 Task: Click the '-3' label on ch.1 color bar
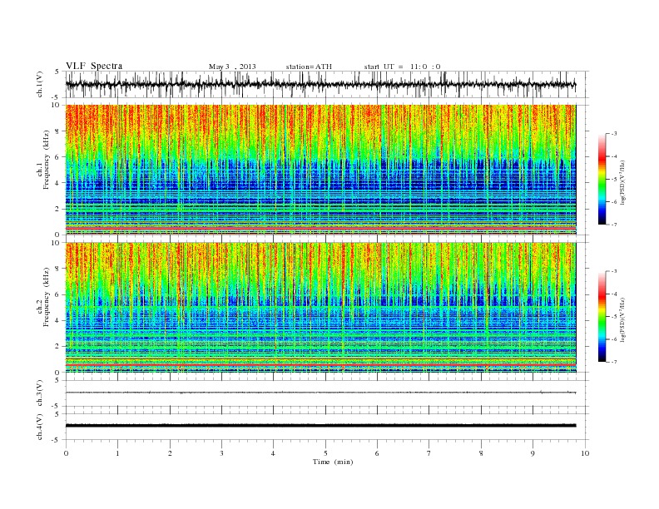(x=614, y=134)
